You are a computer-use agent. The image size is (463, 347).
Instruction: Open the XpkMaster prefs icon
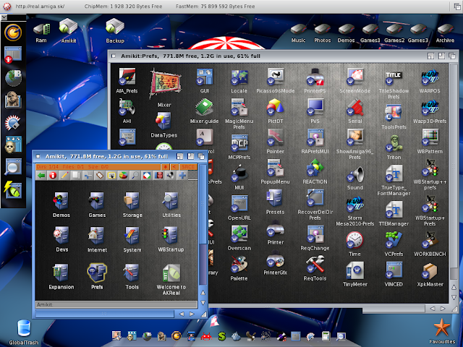(430, 270)
